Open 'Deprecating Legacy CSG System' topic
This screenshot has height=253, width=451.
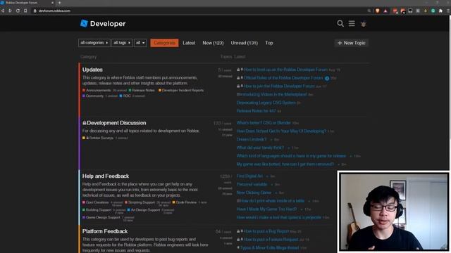266,103
